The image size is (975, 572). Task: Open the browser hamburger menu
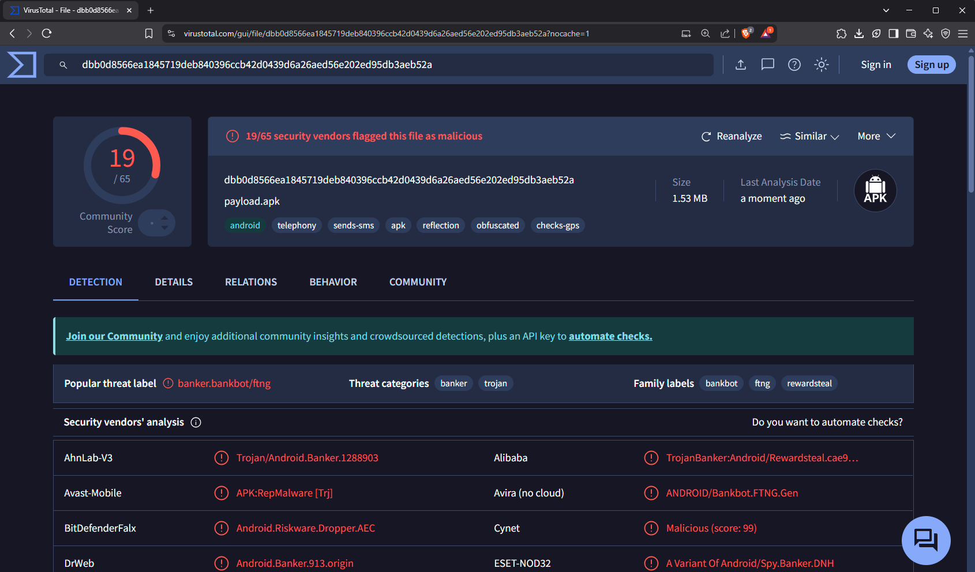click(x=963, y=33)
